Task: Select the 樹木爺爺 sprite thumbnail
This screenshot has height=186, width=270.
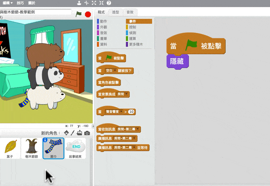Action: click(x=32, y=148)
